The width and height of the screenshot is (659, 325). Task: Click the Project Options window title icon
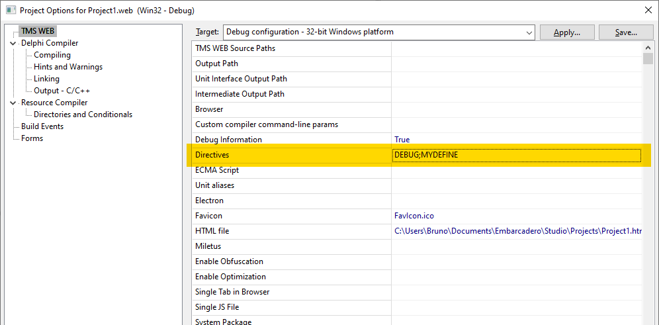pyautogui.click(x=11, y=11)
